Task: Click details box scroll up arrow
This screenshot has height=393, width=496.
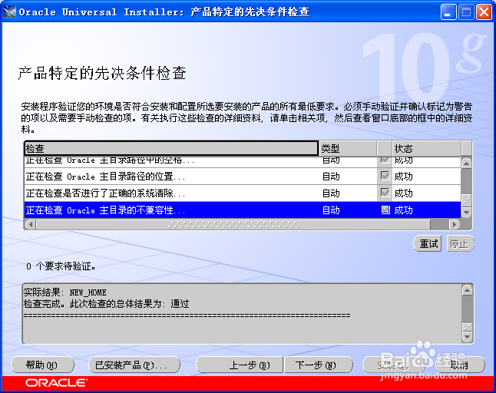Action: [x=468, y=290]
